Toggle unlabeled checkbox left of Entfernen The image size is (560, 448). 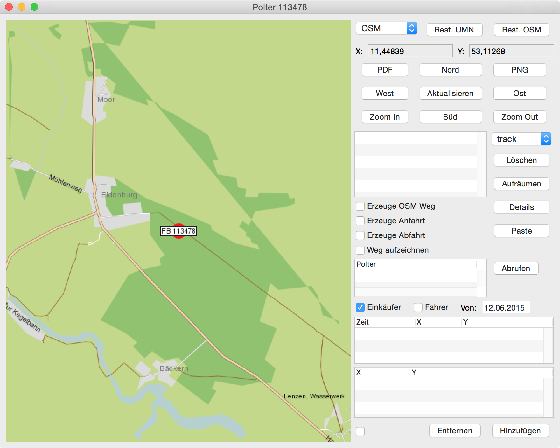tap(360, 431)
